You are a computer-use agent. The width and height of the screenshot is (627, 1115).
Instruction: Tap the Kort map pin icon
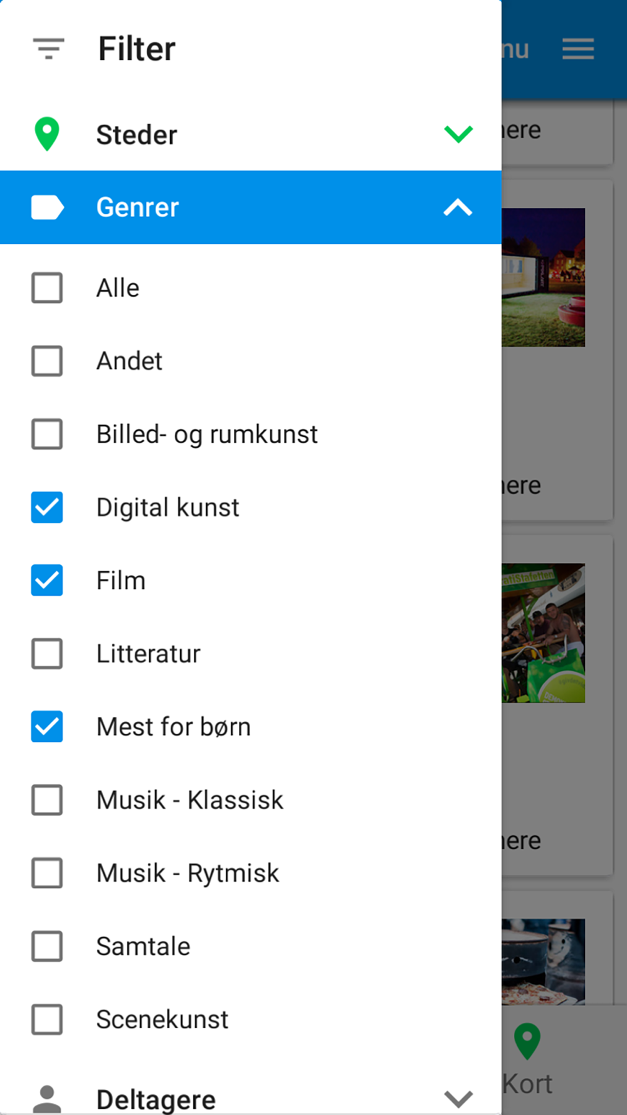point(527,1042)
